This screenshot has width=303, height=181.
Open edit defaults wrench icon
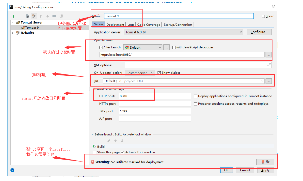click(34, 16)
